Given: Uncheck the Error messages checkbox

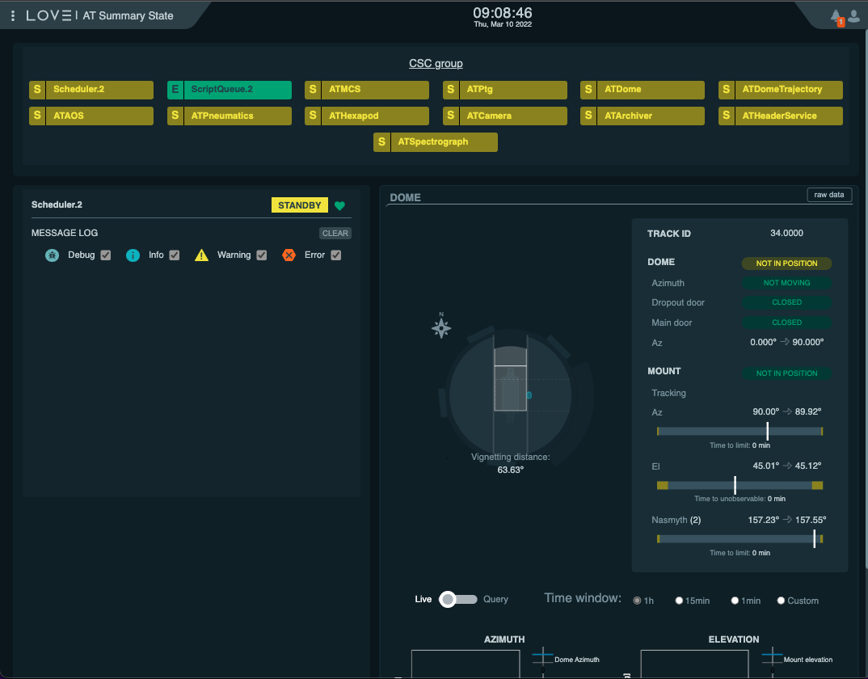Looking at the screenshot, I should tap(336, 255).
